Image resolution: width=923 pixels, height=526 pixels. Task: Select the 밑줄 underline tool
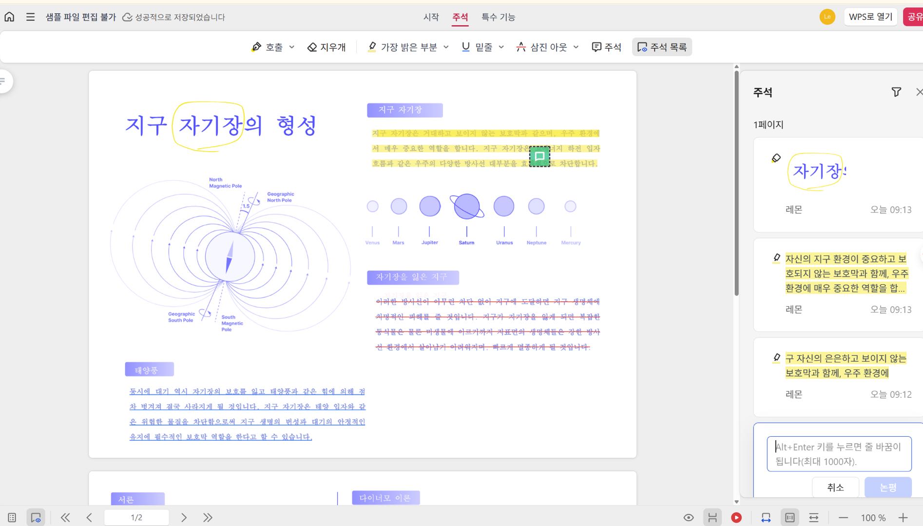pyautogui.click(x=477, y=47)
